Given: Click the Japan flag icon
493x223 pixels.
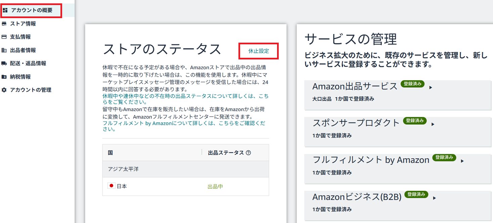Looking at the screenshot, I should coord(111,186).
